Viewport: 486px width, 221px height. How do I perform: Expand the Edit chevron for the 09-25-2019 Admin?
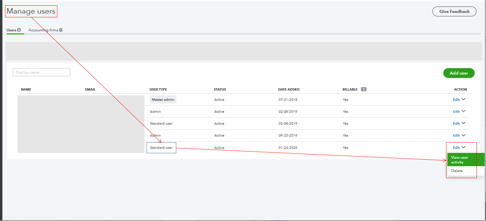(x=463, y=135)
